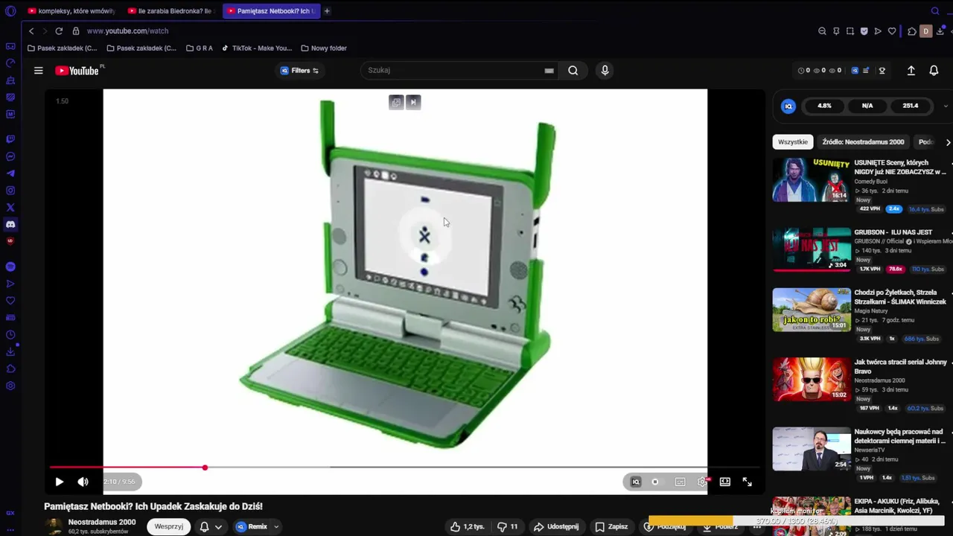Image resolution: width=953 pixels, height=536 pixels.
Task: Switch to Ile zarabia Biedronka tab
Action: click(x=170, y=11)
